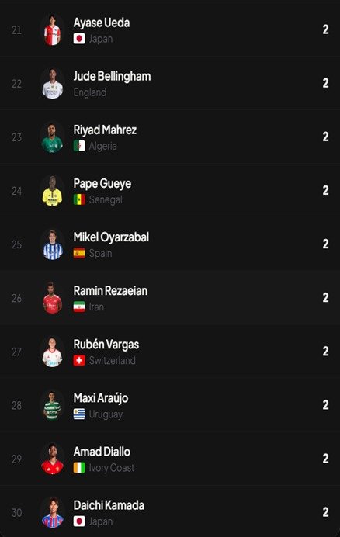Click the Algeria flag icon
Image resolution: width=340 pixels, height=537 pixels.
(79, 146)
